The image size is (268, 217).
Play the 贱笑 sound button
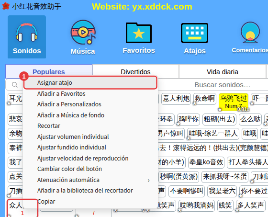pyautogui.click(x=225, y=205)
